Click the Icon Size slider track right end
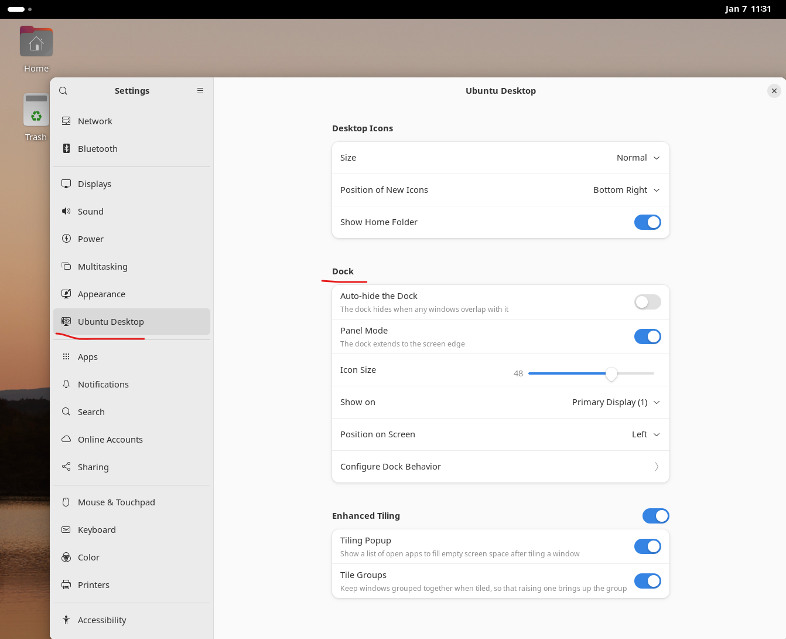Screen dimensions: 786x639 click(x=652, y=373)
